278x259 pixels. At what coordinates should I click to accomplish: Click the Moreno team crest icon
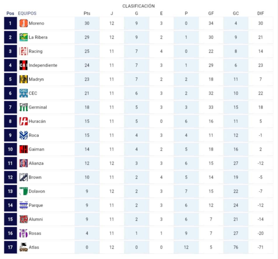(x=23, y=23)
